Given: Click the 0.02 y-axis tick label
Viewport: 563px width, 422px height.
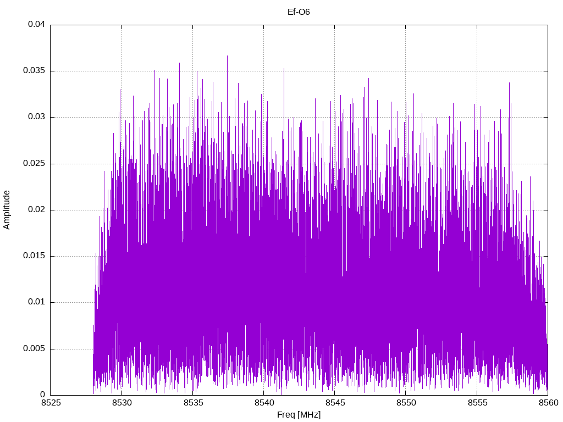Looking at the screenshot, I should [x=37, y=209].
